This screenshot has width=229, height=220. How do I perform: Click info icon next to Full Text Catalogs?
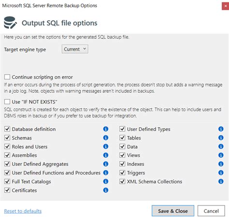(x=106, y=181)
